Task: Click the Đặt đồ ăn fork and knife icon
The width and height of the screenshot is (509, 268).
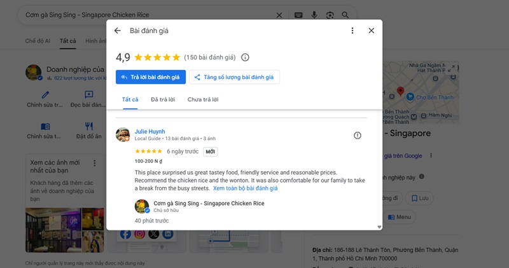Action: (x=88, y=126)
